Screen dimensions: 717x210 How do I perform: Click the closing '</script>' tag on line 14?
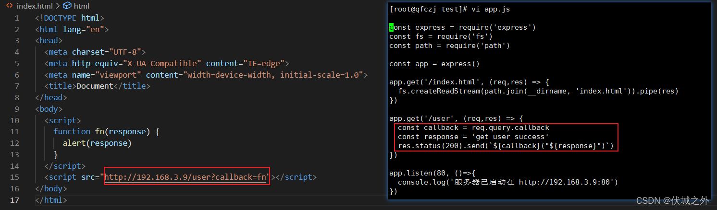point(65,166)
